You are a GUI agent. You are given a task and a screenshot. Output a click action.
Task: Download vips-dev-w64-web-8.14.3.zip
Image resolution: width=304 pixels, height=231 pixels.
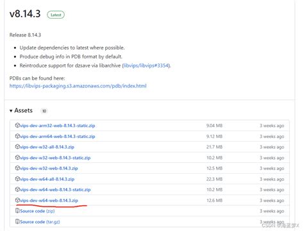click(49, 200)
